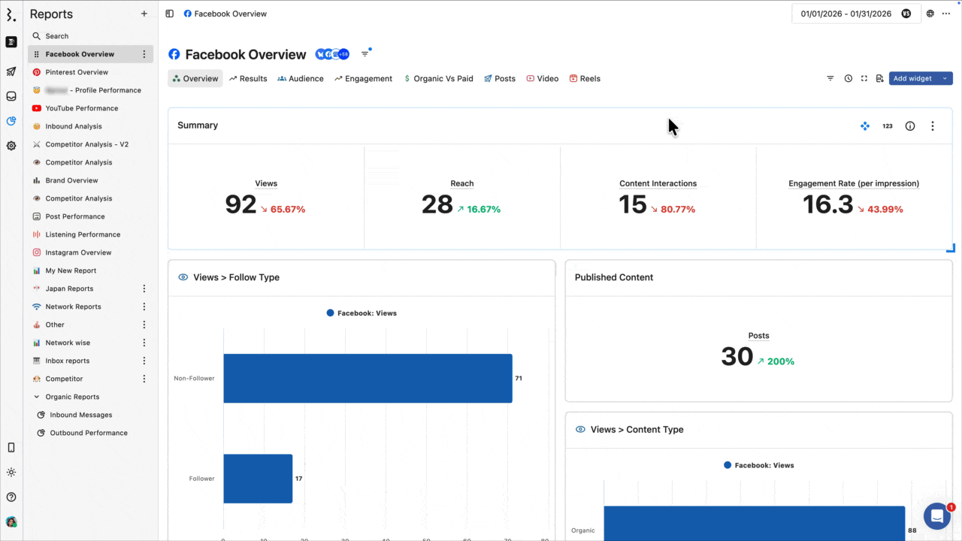Click the export report icon near Add widget
Image resolution: width=962 pixels, height=541 pixels.
point(879,79)
